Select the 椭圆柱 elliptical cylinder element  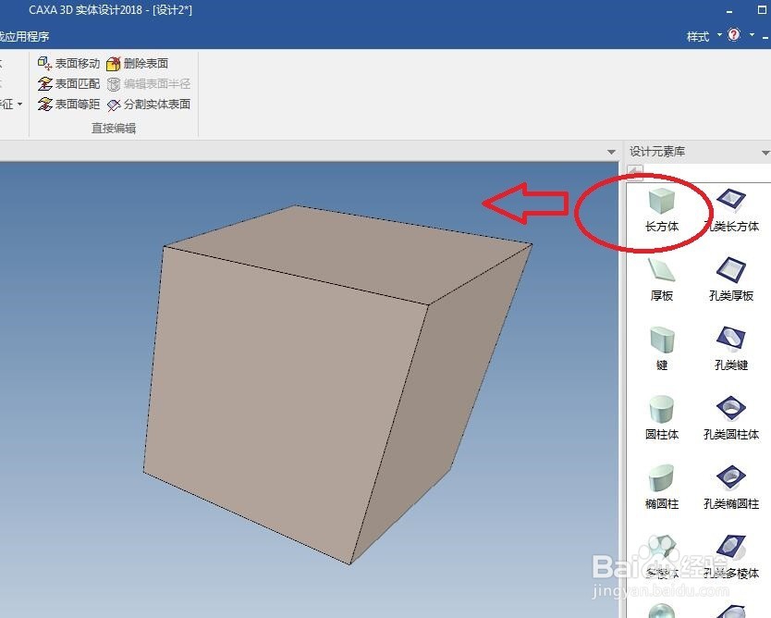point(661,488)
